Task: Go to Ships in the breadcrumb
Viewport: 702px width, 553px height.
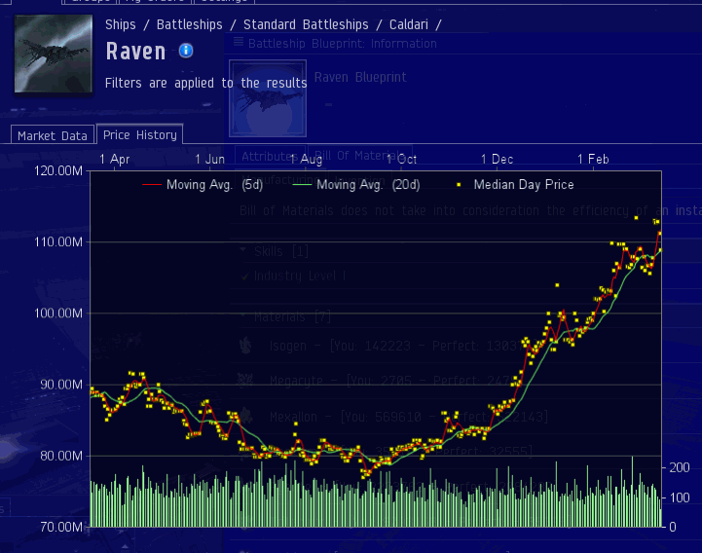Action: point(121,24)
